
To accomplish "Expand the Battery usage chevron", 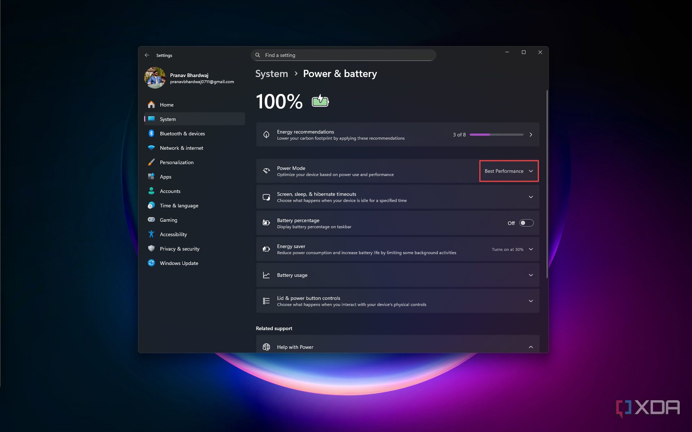I will coord(531,275).
